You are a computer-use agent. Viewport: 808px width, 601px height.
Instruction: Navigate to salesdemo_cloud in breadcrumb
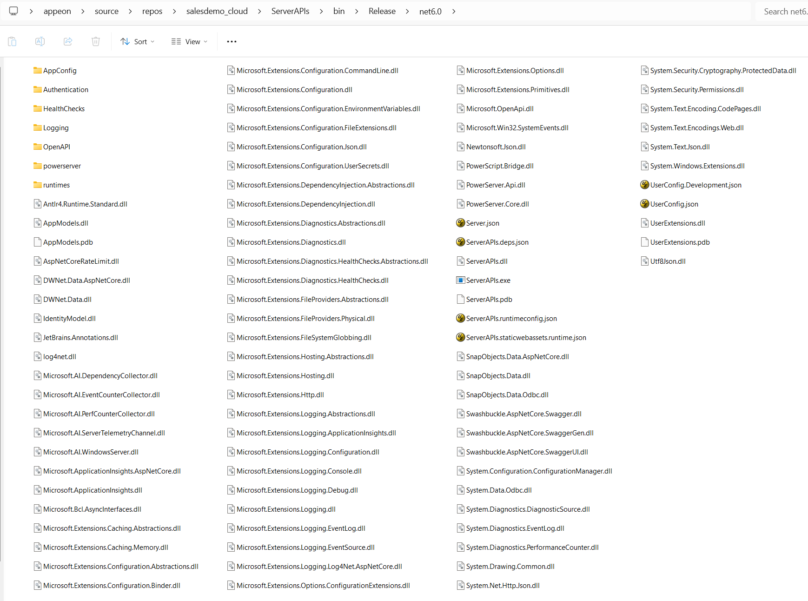[217, 11]
